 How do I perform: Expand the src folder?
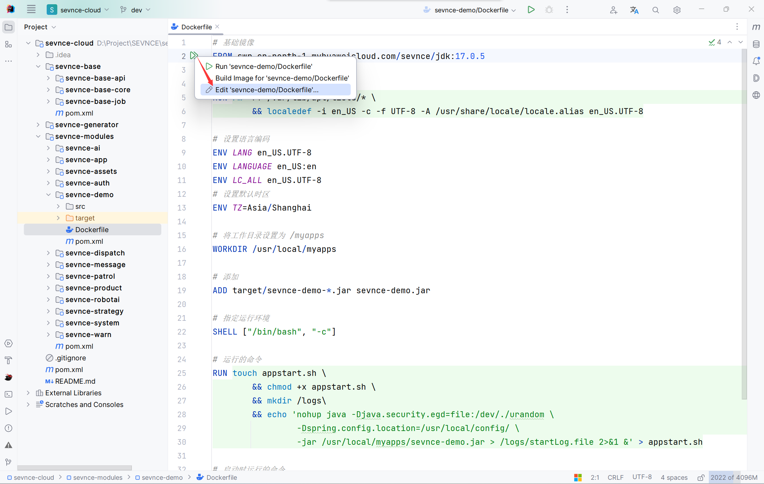tap(58, 206)
